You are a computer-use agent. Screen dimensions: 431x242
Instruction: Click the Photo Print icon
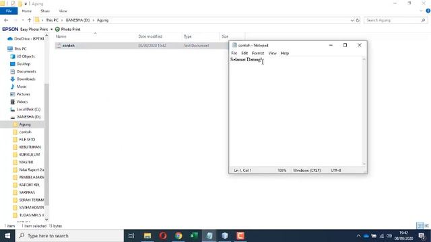pyautogui.click(x=57, y=29)
